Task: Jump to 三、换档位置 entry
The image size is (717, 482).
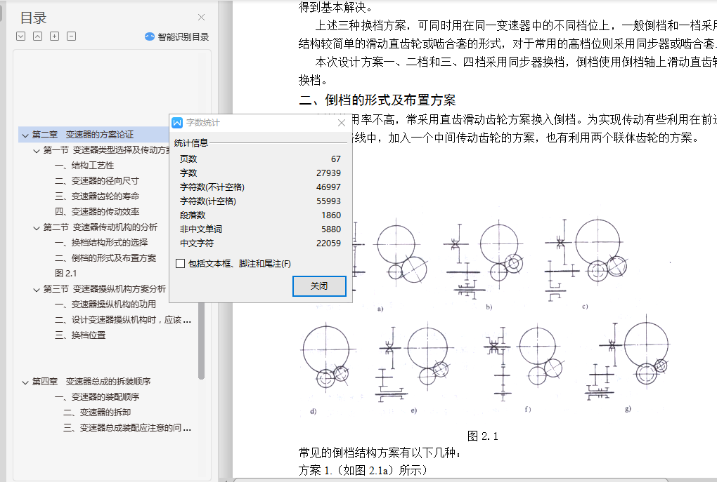Action: (x=80, y=335)
